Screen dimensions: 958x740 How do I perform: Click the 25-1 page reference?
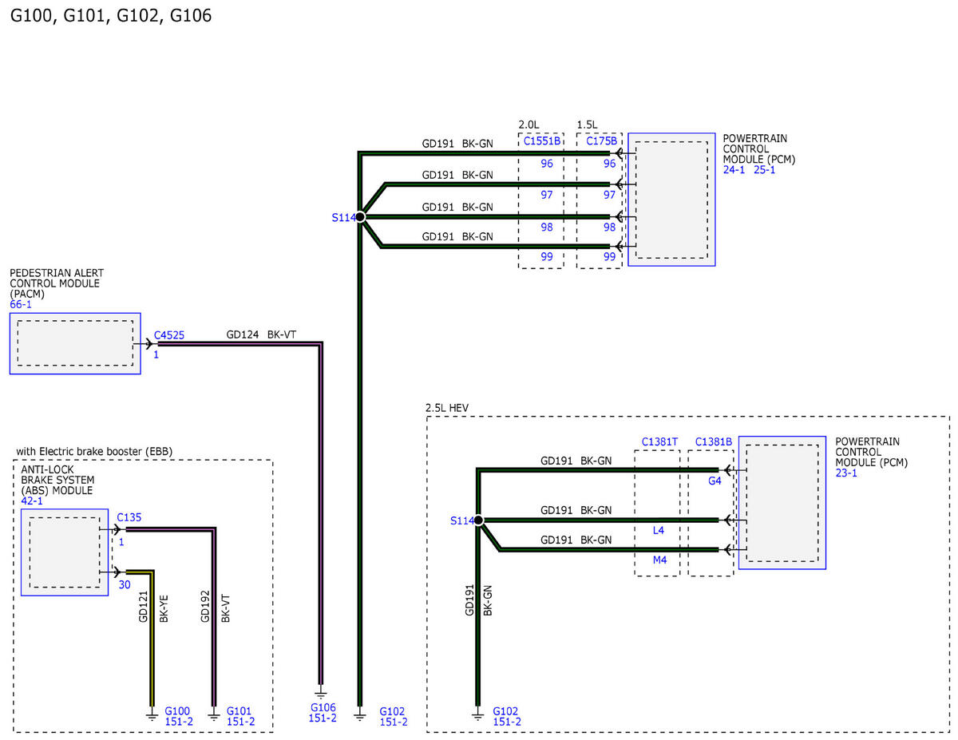[764, 170]
